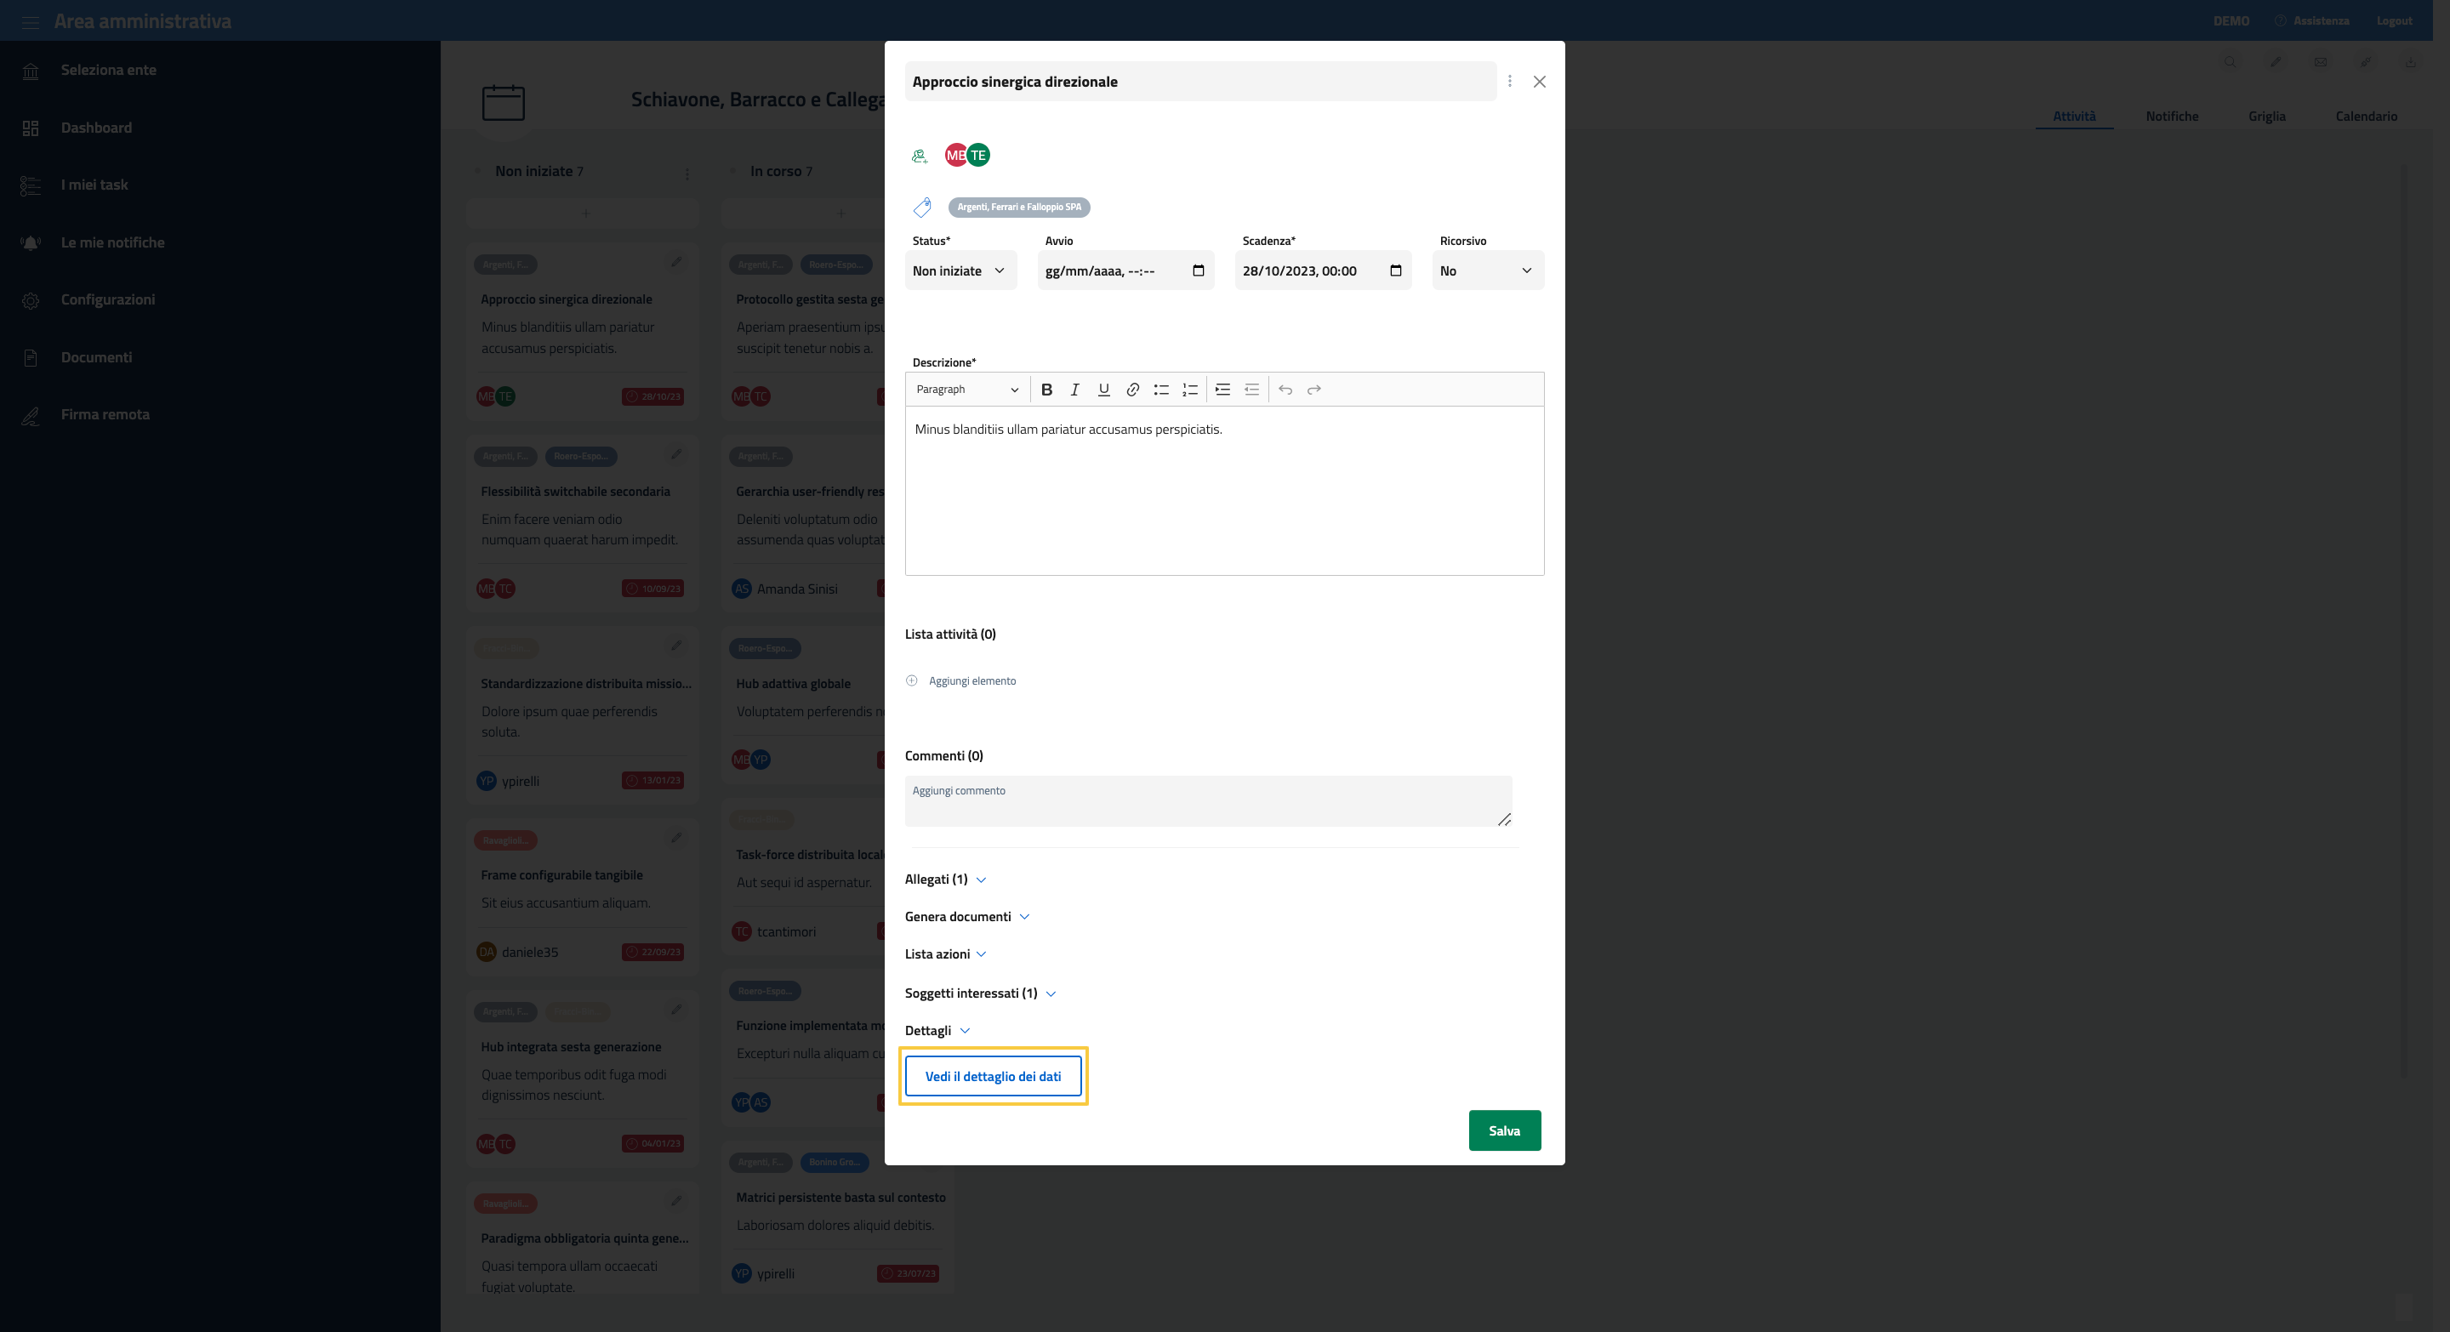This screenshot has width=2450, height=1332.
Task: Toggle bold formatting in description editor
Action: [x=1046, y=390]
